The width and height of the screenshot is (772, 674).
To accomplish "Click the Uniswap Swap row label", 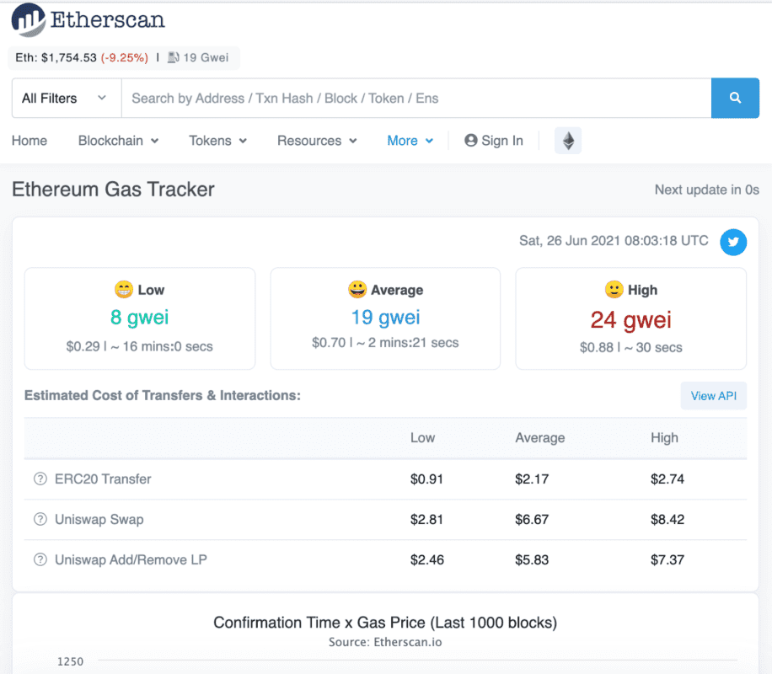I will 99,520.
